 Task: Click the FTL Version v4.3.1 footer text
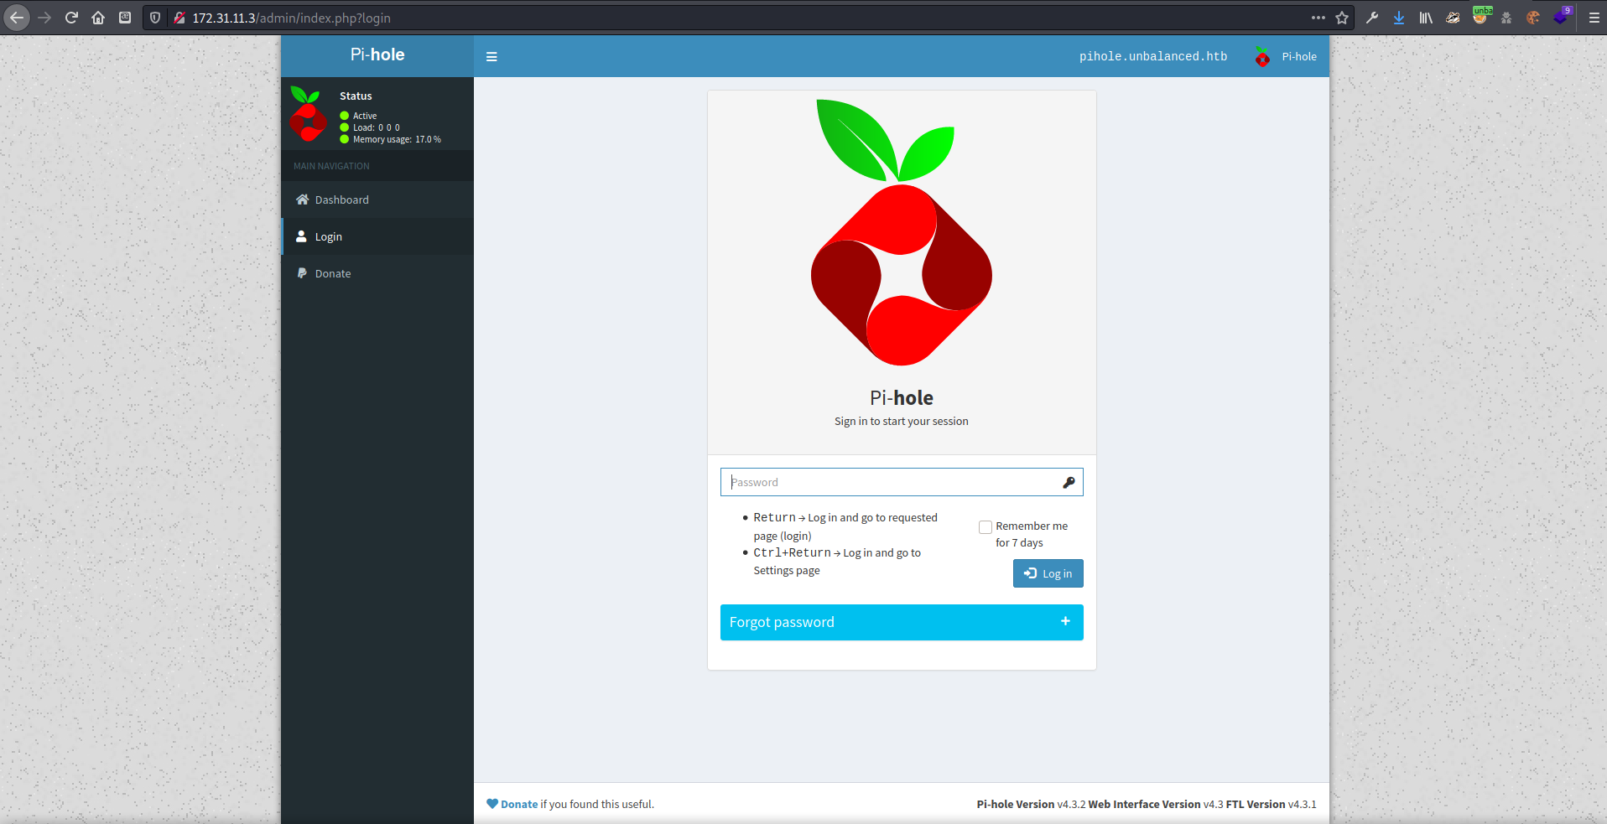click(1272, 804)
